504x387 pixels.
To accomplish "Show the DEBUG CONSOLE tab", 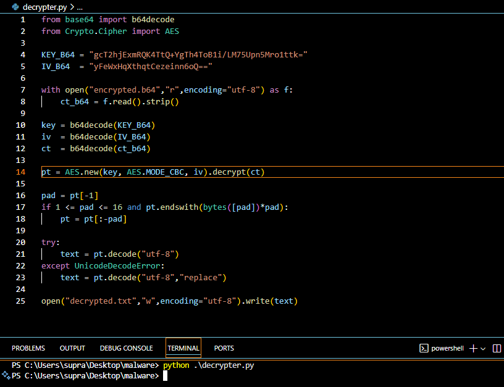I will tap(126, 348).
